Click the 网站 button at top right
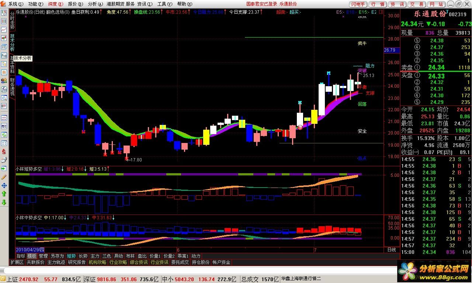 click(436, 4)
